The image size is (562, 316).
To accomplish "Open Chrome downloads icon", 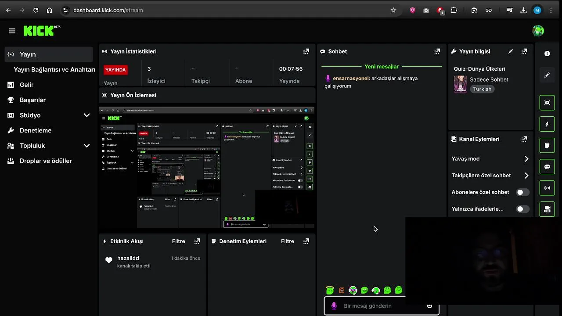I will 523,10.
